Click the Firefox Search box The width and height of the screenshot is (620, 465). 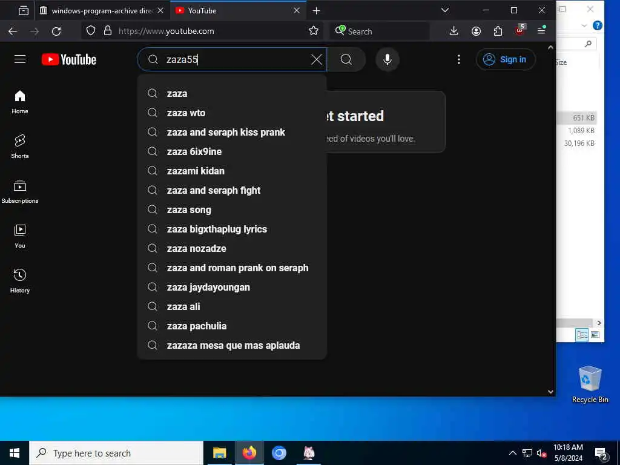click(380, 31)
